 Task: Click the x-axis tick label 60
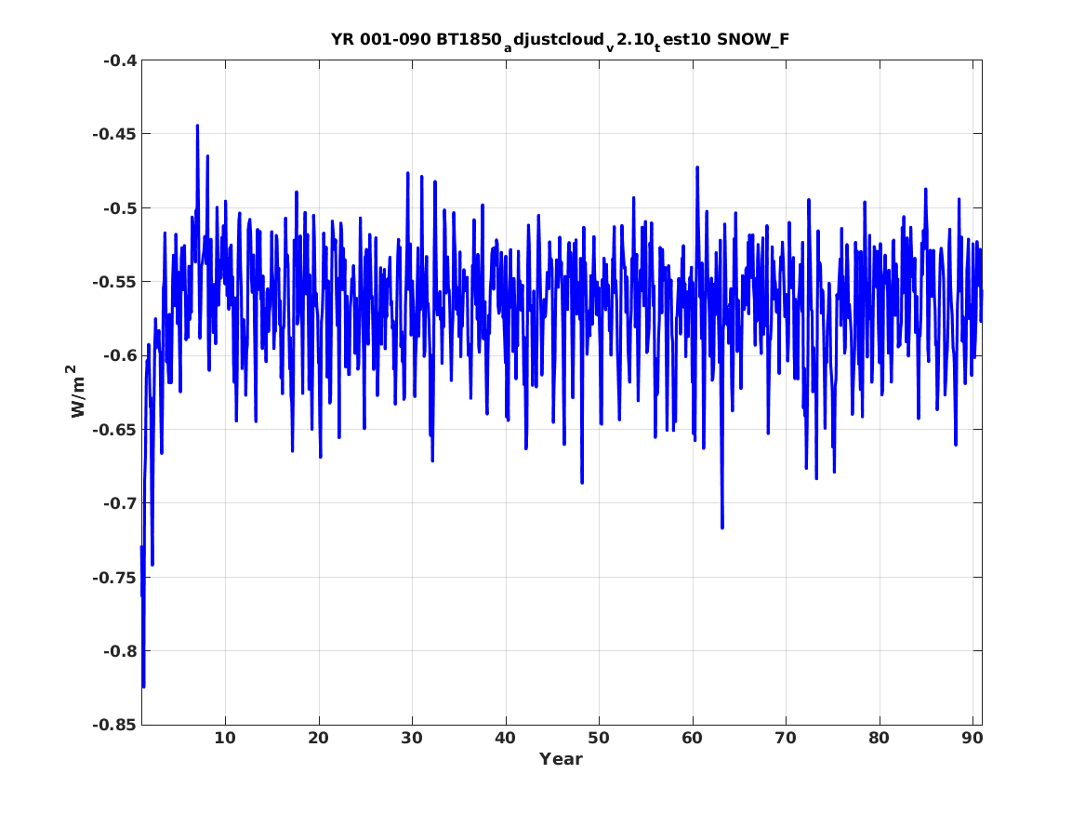click(x=692, y=739)
